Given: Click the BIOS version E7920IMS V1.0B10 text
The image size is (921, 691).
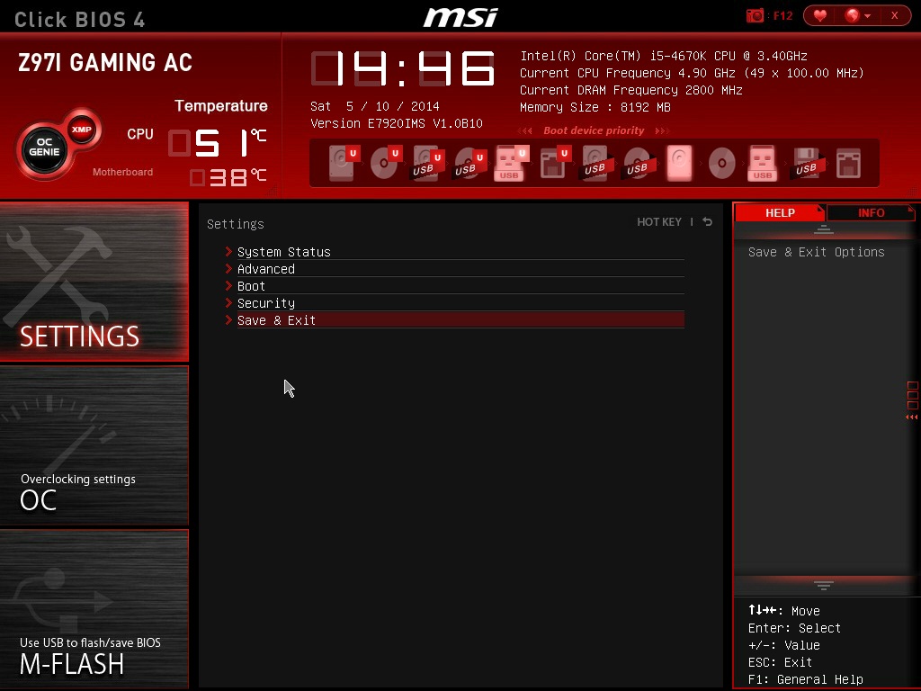Looking at the screenshot, I should coord(397,123).
